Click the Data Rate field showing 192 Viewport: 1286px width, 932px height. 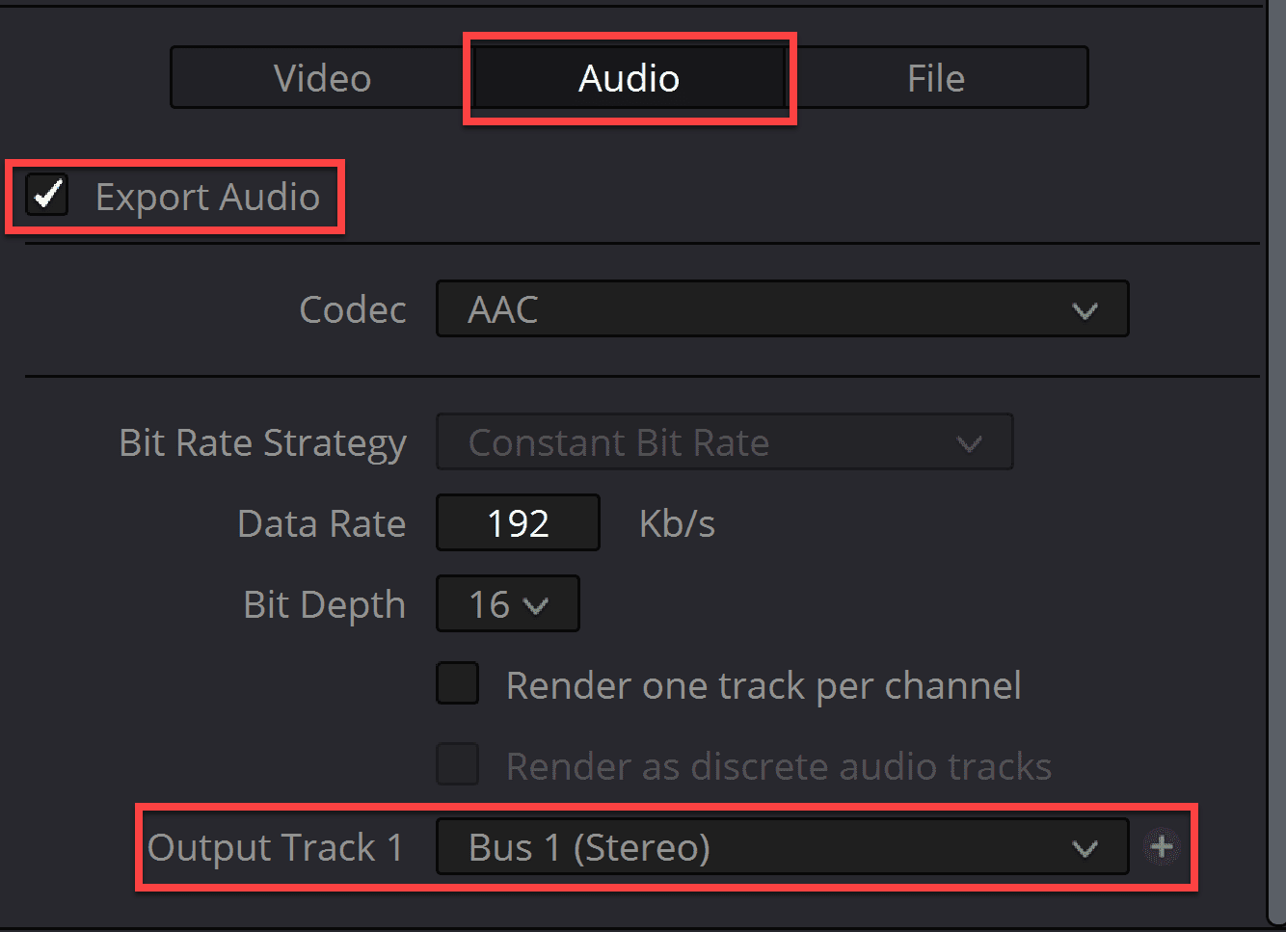coord(518,523)
